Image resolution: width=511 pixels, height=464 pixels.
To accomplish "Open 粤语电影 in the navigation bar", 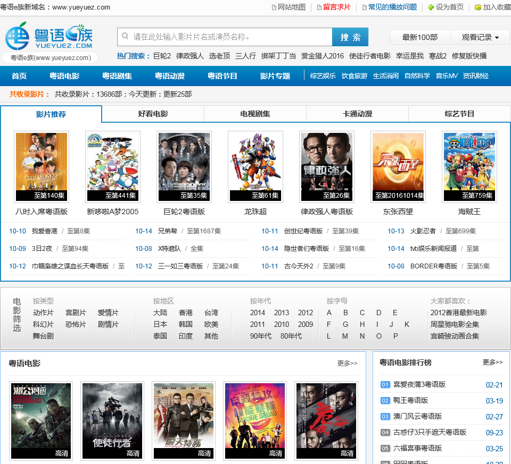I will coord(64,76).
